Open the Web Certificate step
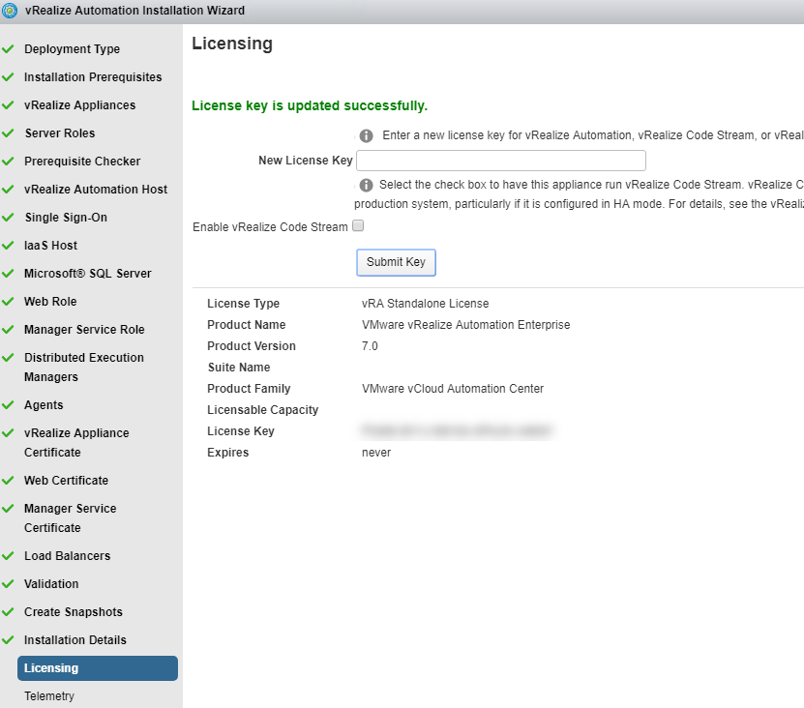 [66, 481]
